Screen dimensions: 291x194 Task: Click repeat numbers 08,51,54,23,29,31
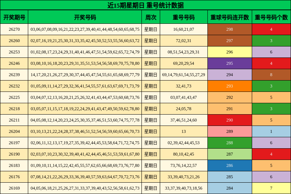click(x=184, y=52)
